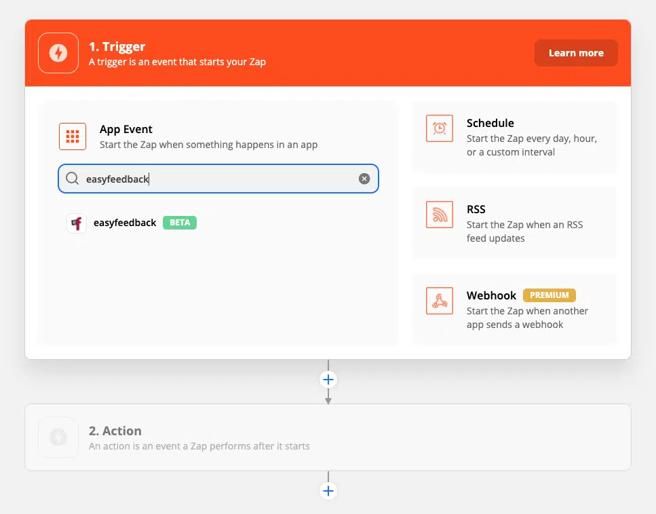656x514 pixels.
Task: Choose the Schedule trigger option
Action: 515,137
